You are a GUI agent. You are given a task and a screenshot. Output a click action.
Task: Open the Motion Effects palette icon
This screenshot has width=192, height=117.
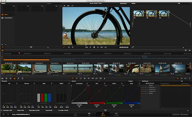(x=22, y=79)
